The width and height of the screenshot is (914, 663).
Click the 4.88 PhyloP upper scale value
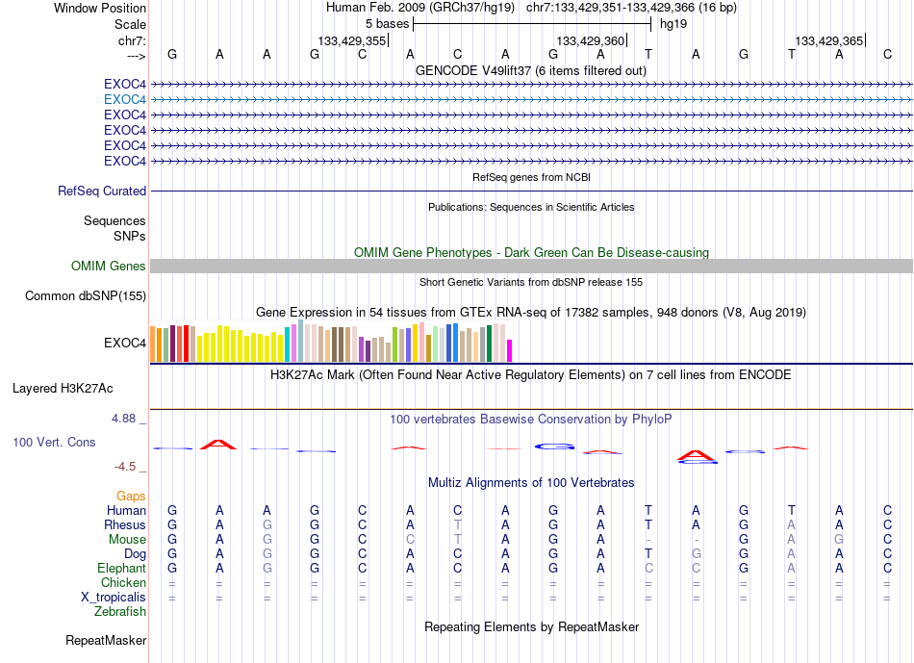pos(123,418)
